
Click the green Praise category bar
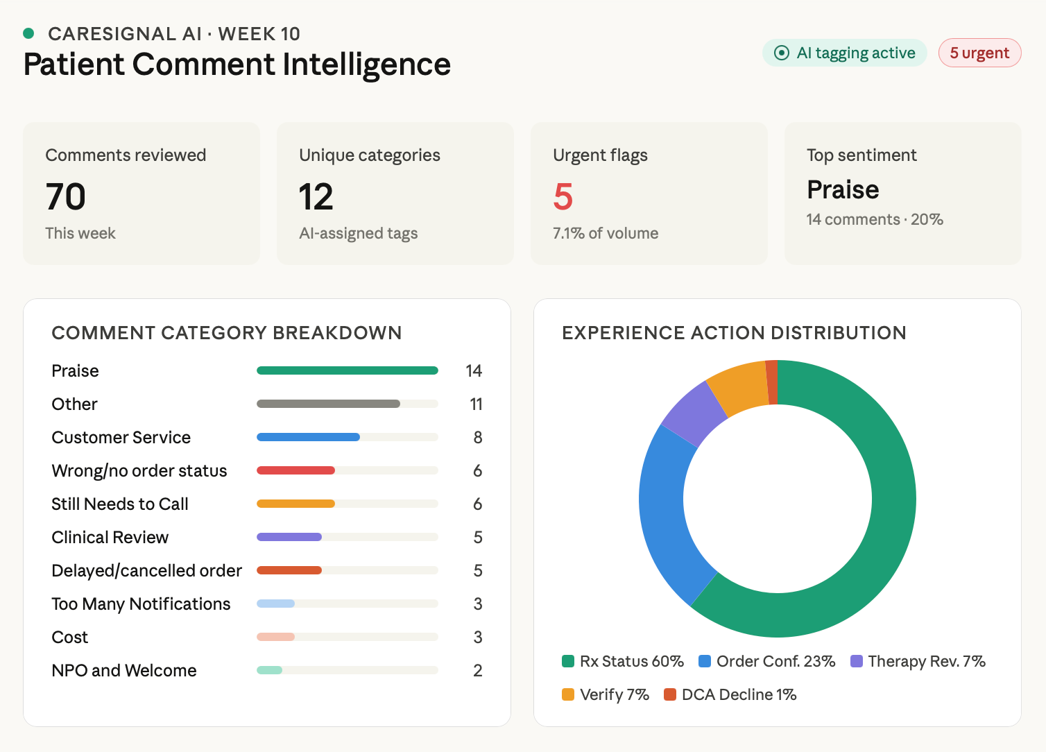(347, 370)
